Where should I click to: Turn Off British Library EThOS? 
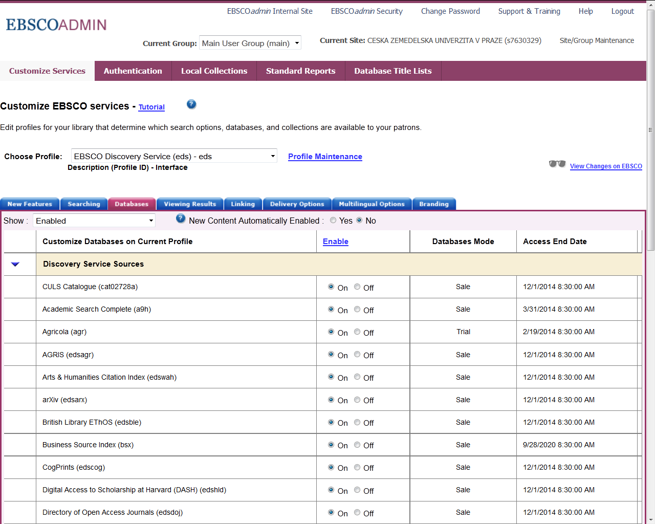tap(357, 422)
